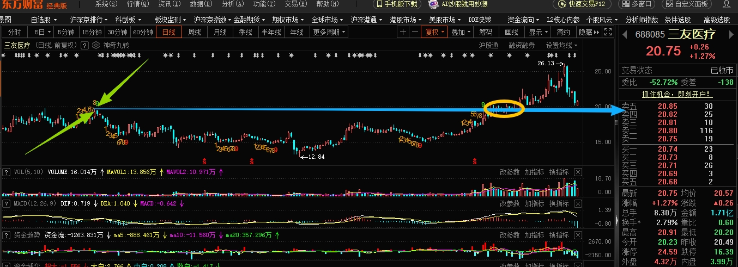The width and height of the screenshot is (738, 267).
Task: Open help icon for MACD indicator
Action: [6, 203]
